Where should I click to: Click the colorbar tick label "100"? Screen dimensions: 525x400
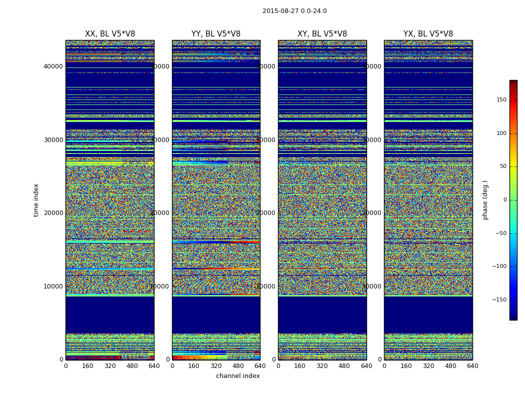[501, 133]
